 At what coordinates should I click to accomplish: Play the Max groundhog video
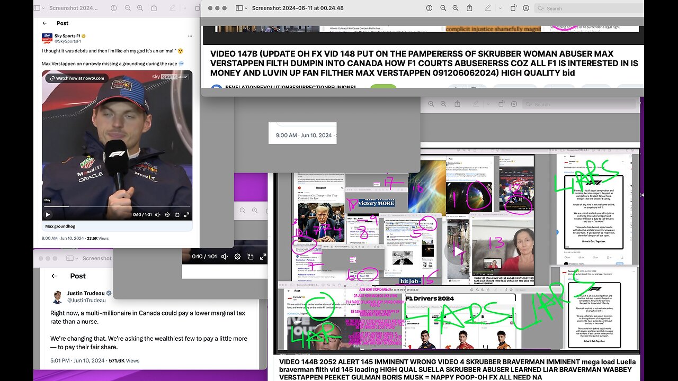tap(48, 215)
